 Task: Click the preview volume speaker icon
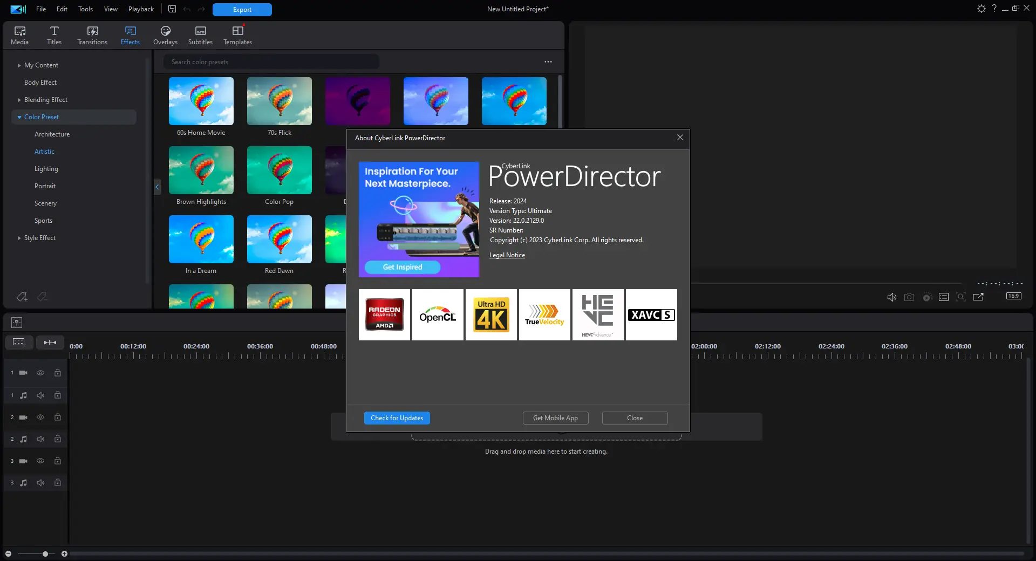click(892, 297)
